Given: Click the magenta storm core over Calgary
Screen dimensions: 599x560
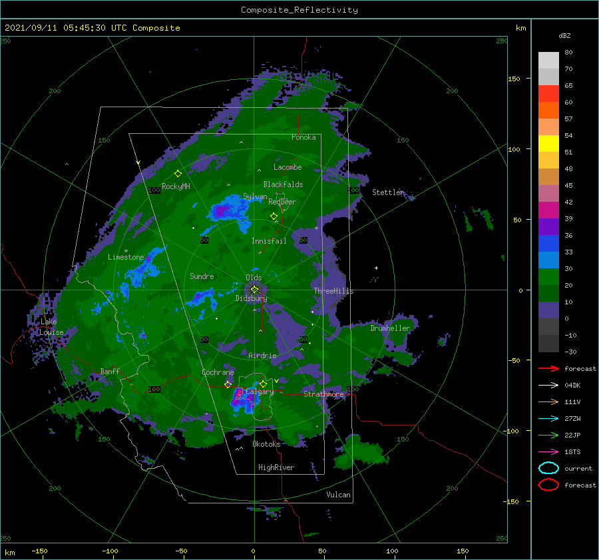Looking at the screenshot, I should click(240, 393).
